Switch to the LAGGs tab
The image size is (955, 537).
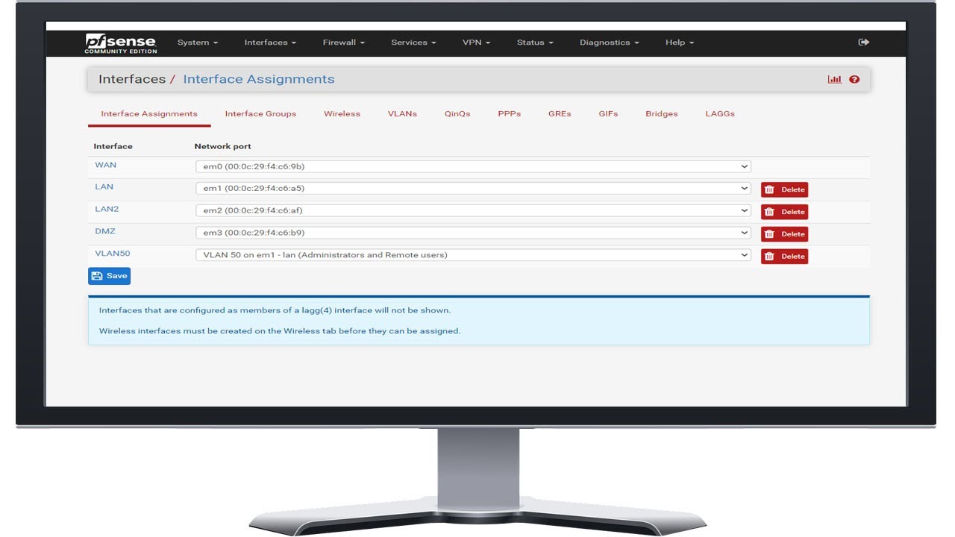tap(720, 114)
